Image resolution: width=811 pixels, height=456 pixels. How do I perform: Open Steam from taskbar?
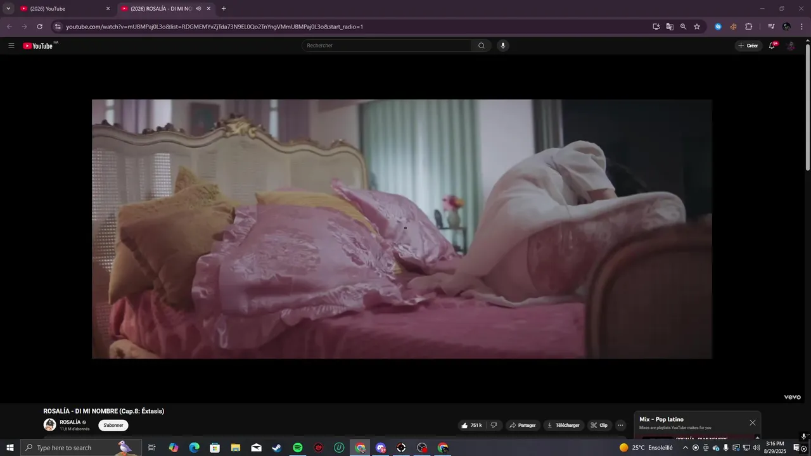277,448
